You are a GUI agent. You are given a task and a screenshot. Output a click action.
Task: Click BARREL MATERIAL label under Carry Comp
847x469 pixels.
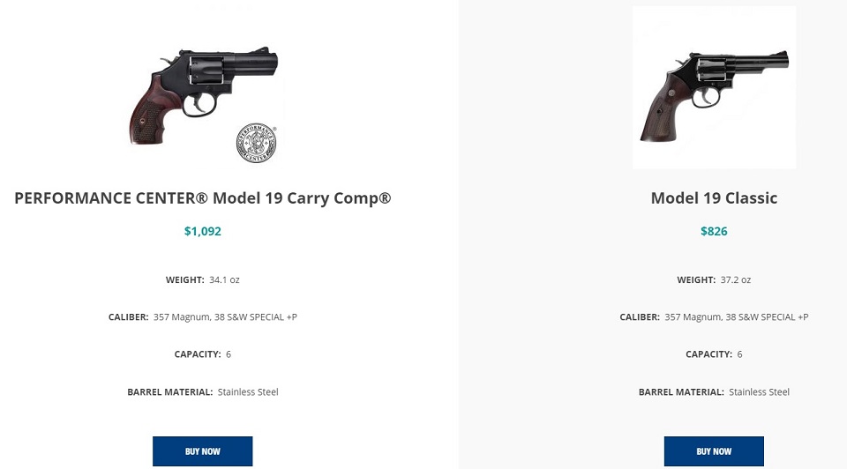169,391
